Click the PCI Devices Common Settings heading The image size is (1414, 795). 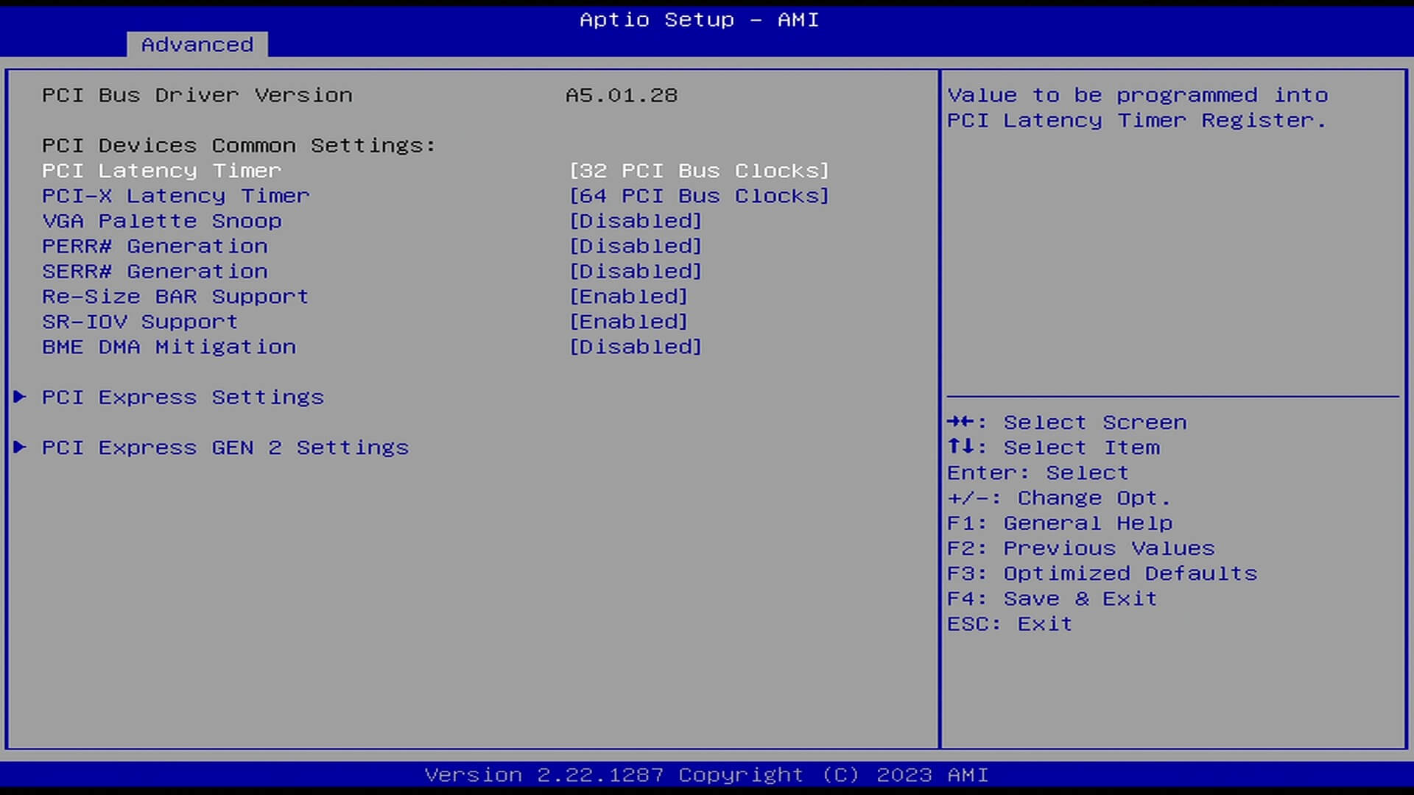[239, 146]
